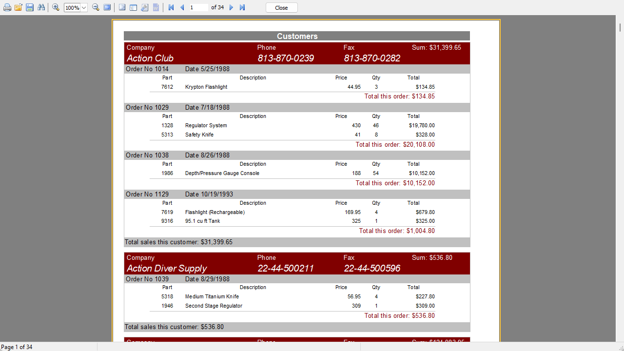The width and height of the screenshot is (624, 351).
Task: Click the greyed-out edit page icon
Action: (156, 7)
